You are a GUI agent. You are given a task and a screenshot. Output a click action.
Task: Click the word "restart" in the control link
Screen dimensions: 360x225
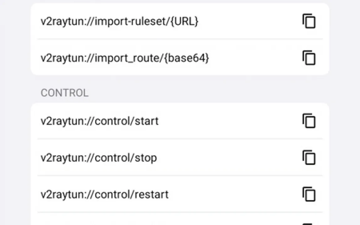pyautogui.click(x=151, y=194)
